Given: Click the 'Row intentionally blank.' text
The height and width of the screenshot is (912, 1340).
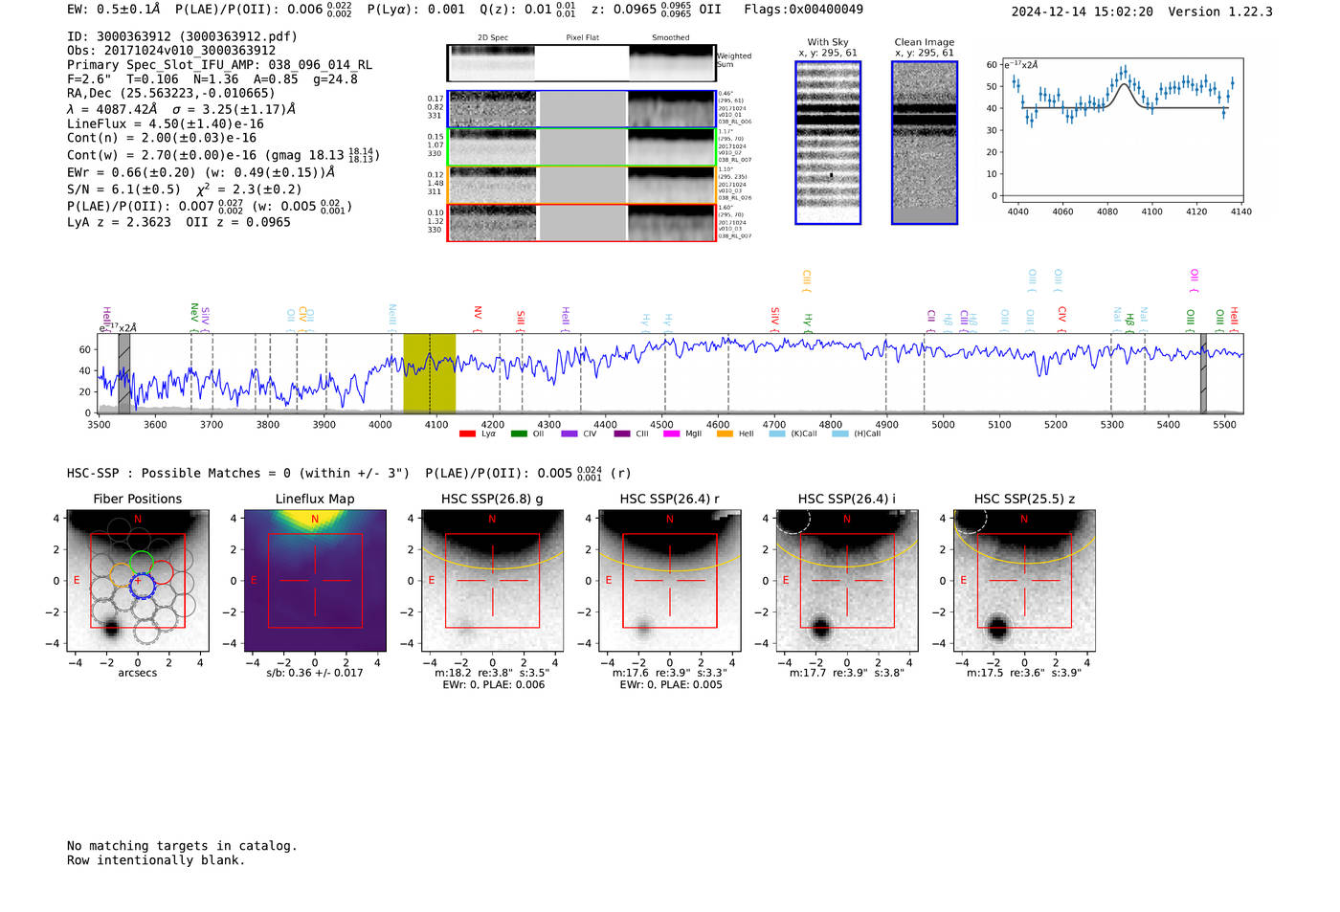Looking at the screenshot, I should pyautogui.click(x=156, y=860).
